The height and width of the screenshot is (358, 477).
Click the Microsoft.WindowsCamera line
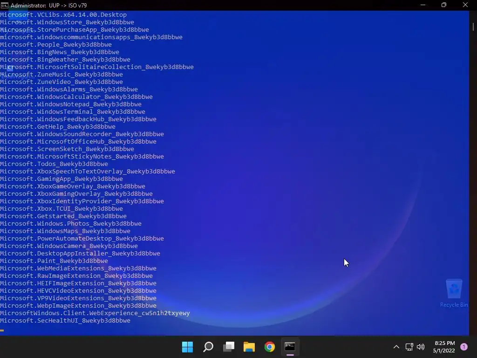coord(69,246)
